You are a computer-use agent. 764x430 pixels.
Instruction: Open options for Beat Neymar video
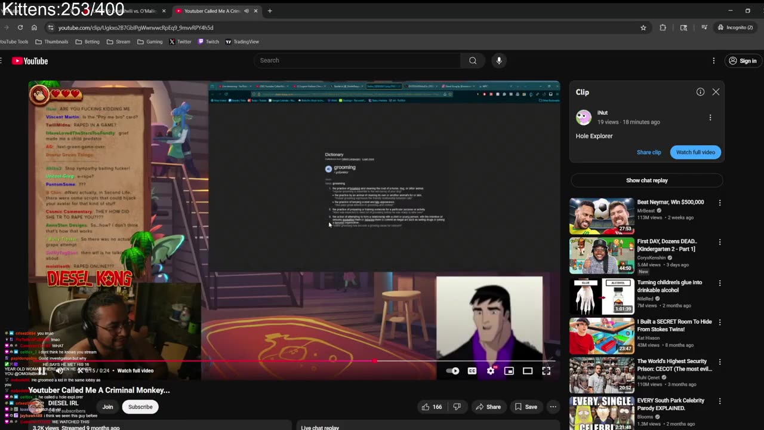719,202
